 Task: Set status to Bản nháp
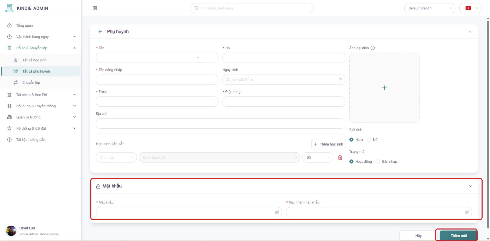coord(378,162)
